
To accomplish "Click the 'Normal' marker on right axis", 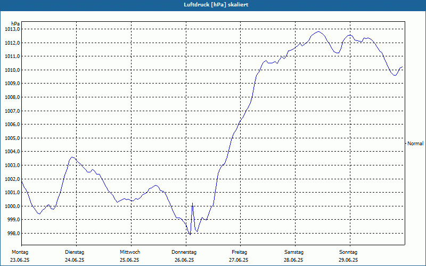I will (x=415, y=143).
